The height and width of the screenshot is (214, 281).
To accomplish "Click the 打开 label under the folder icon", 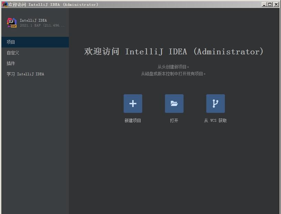I will [174, 120].
